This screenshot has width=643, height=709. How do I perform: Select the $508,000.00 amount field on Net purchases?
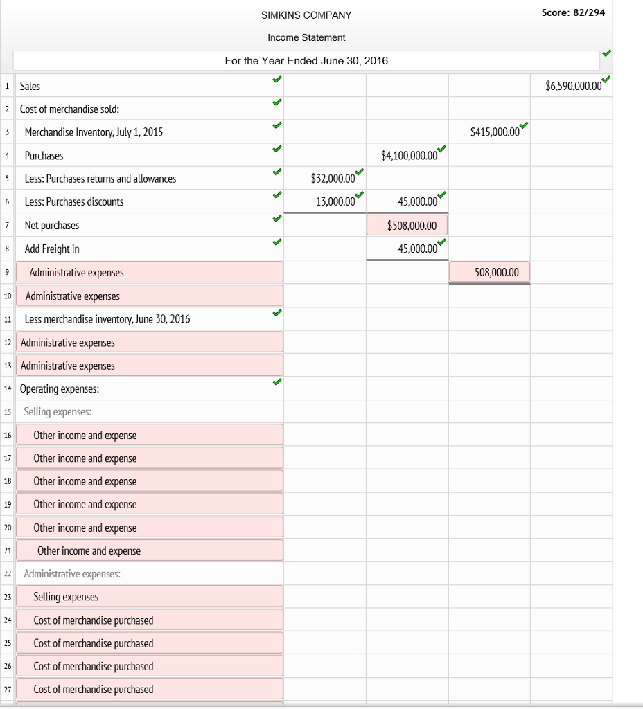pos(407,224)
